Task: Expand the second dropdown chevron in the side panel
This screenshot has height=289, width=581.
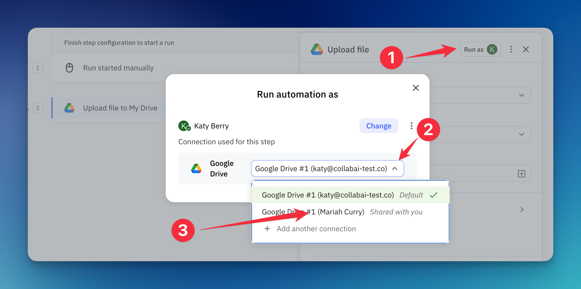Action: (521, 134)
